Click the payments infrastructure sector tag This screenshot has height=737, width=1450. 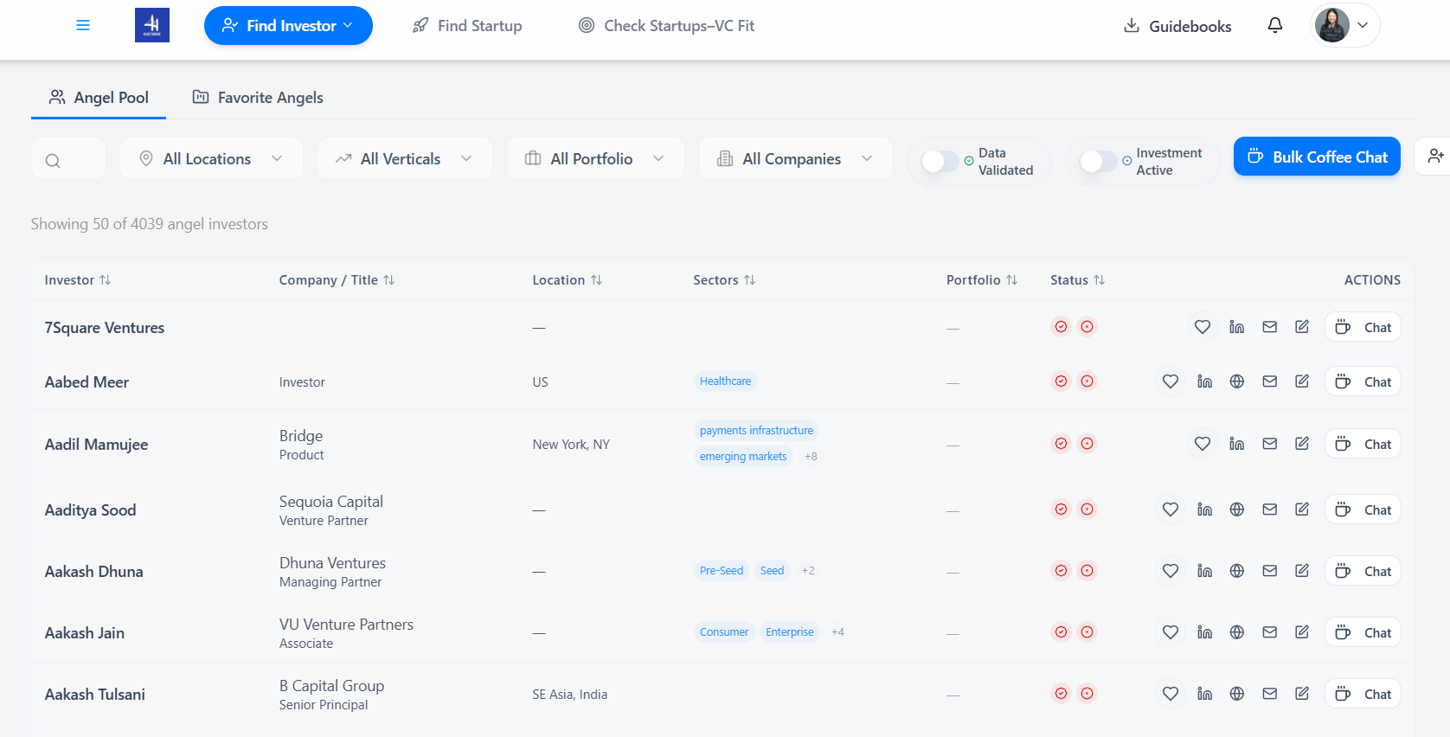[x=756, y=431]
